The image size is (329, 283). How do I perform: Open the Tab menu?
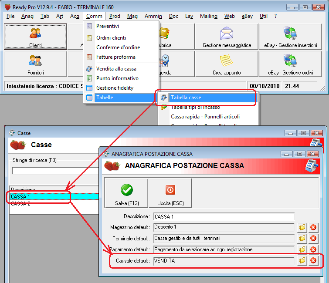[45, 16]
